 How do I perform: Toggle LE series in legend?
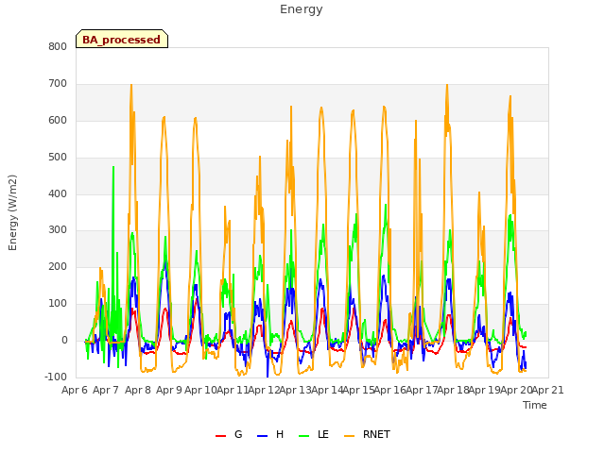314,434
